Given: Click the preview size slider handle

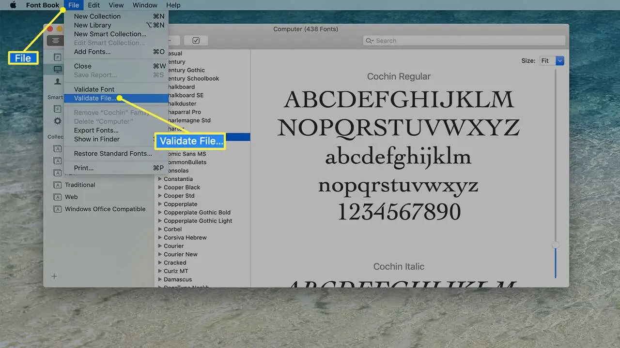Looking at the screenshot, I should point(556,245).
